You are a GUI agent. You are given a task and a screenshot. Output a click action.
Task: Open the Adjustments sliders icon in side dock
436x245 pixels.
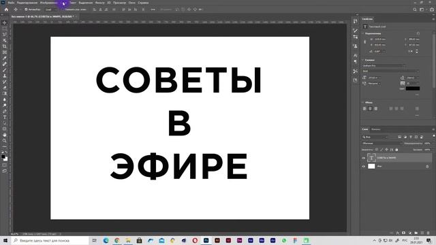(x=355, y=37)
